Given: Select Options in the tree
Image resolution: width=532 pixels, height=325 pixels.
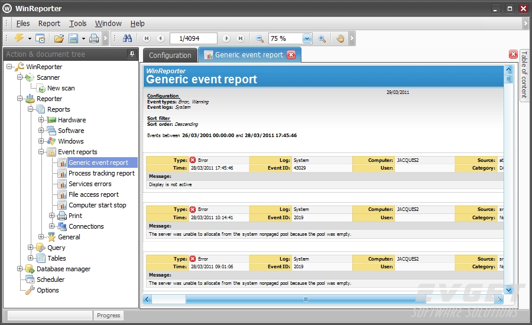Looking at the screenshot, I should click(48, 290).
